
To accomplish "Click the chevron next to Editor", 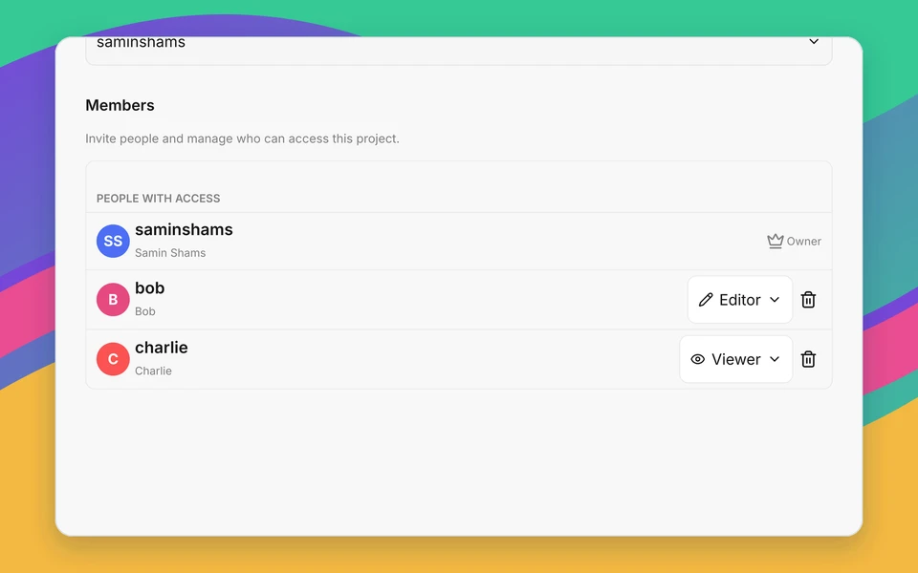I will click(775, 299).
